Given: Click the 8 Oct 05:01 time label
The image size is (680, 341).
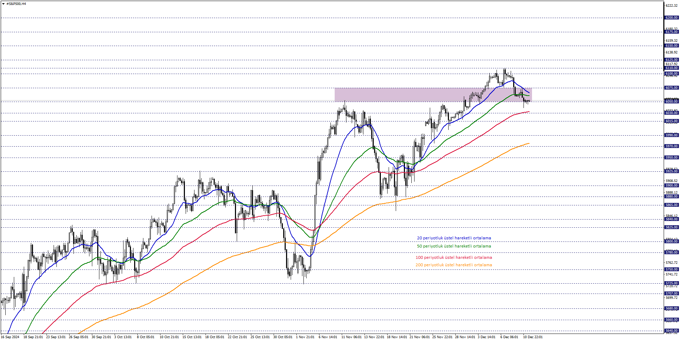Looking at the screenshot, I should (146, 337).
